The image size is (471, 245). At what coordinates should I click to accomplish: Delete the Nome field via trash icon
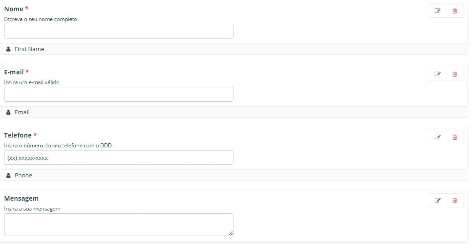[454, 11]
